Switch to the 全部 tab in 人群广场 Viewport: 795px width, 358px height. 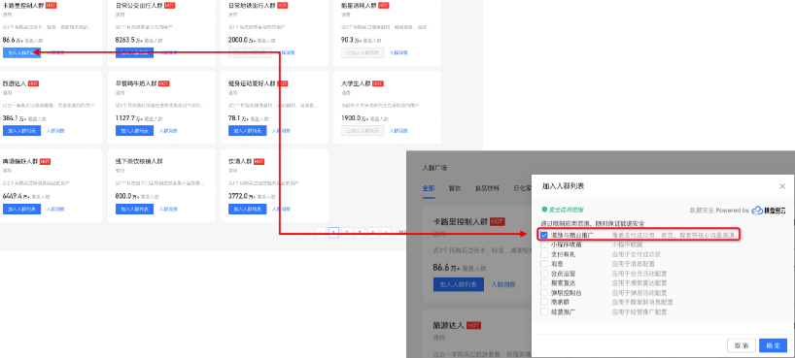pos(429,188)
